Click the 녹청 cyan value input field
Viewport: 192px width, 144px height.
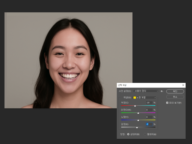tap(149, 103)
